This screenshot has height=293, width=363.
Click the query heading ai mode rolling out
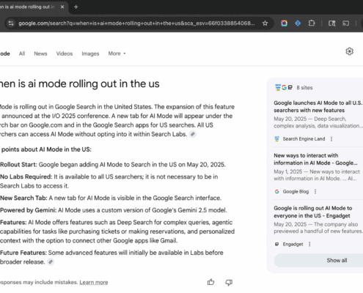(80, 84)
